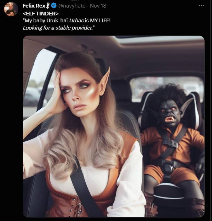Viewport: 212px width, 221px height.
Task: Click the "My baby Uruk-hai" text
Action: (45, 20)
